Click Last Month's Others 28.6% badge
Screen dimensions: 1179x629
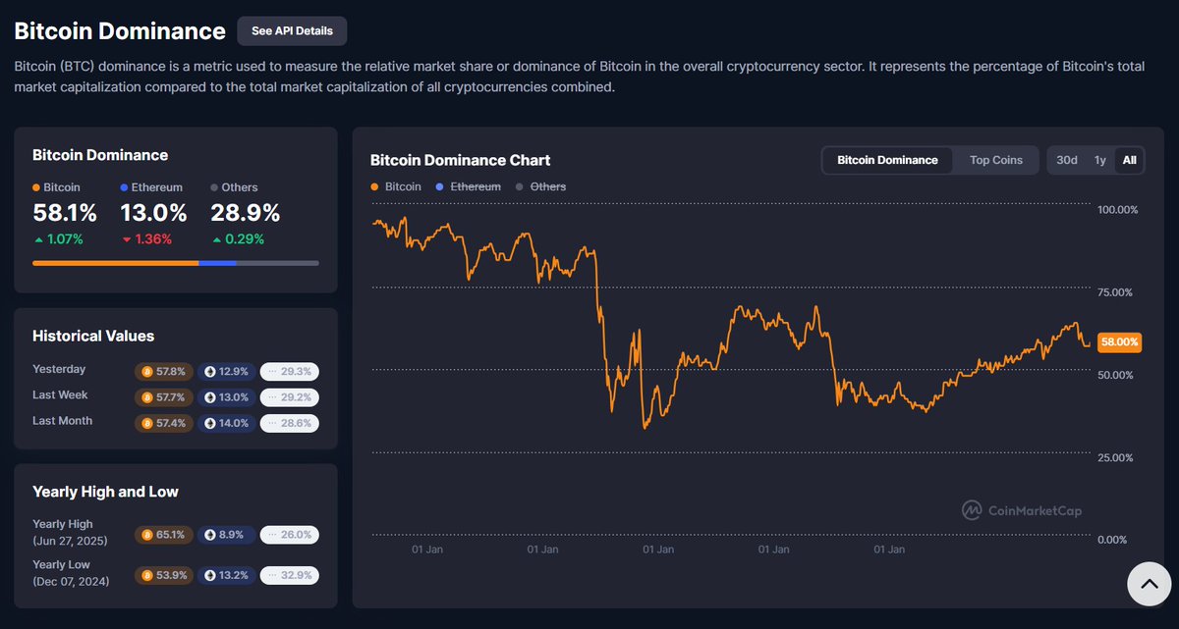tap(289, 423)
